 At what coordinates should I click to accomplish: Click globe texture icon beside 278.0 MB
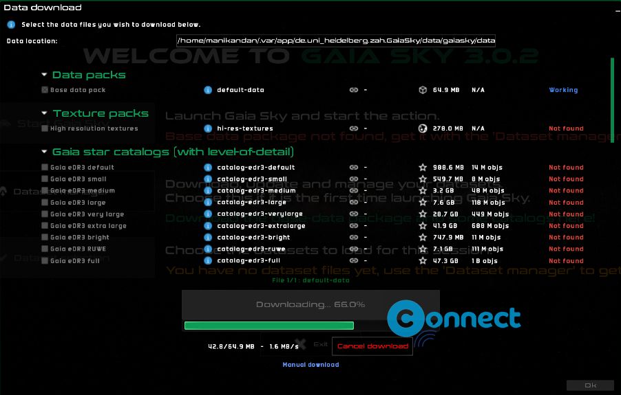click(423, 128)
